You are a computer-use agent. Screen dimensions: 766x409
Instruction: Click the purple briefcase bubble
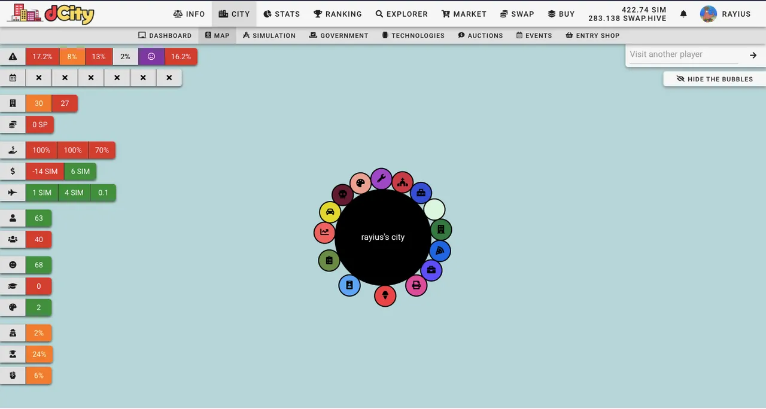tap(431, 270)
